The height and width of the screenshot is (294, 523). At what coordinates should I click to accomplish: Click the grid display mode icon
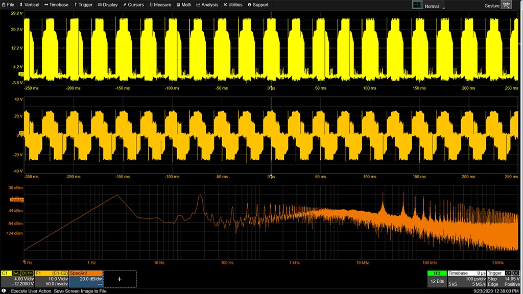[417, 5]
